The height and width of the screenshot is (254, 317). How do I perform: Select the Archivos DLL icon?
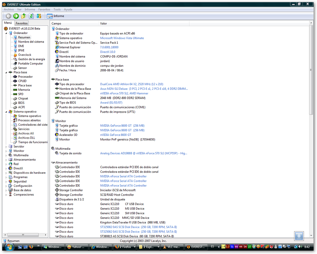tap(15, 138)
